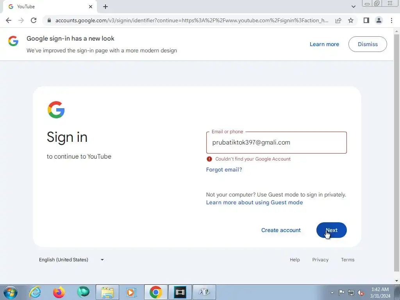
Task: Open the tab search chevron
Action: click(353, 7)
